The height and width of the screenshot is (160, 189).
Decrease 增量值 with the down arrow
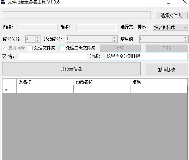[185, 40]
